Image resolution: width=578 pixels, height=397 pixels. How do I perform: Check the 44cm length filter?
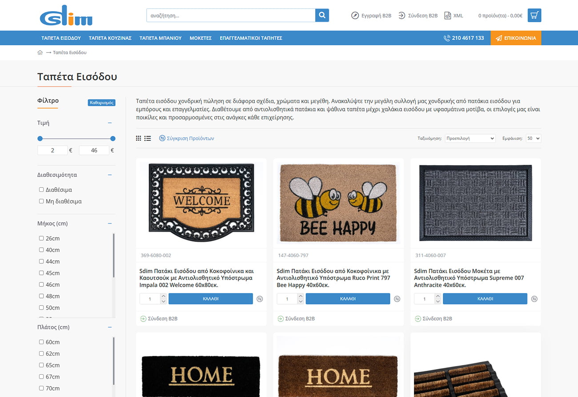pyautogui.click(x=41, y=262)
